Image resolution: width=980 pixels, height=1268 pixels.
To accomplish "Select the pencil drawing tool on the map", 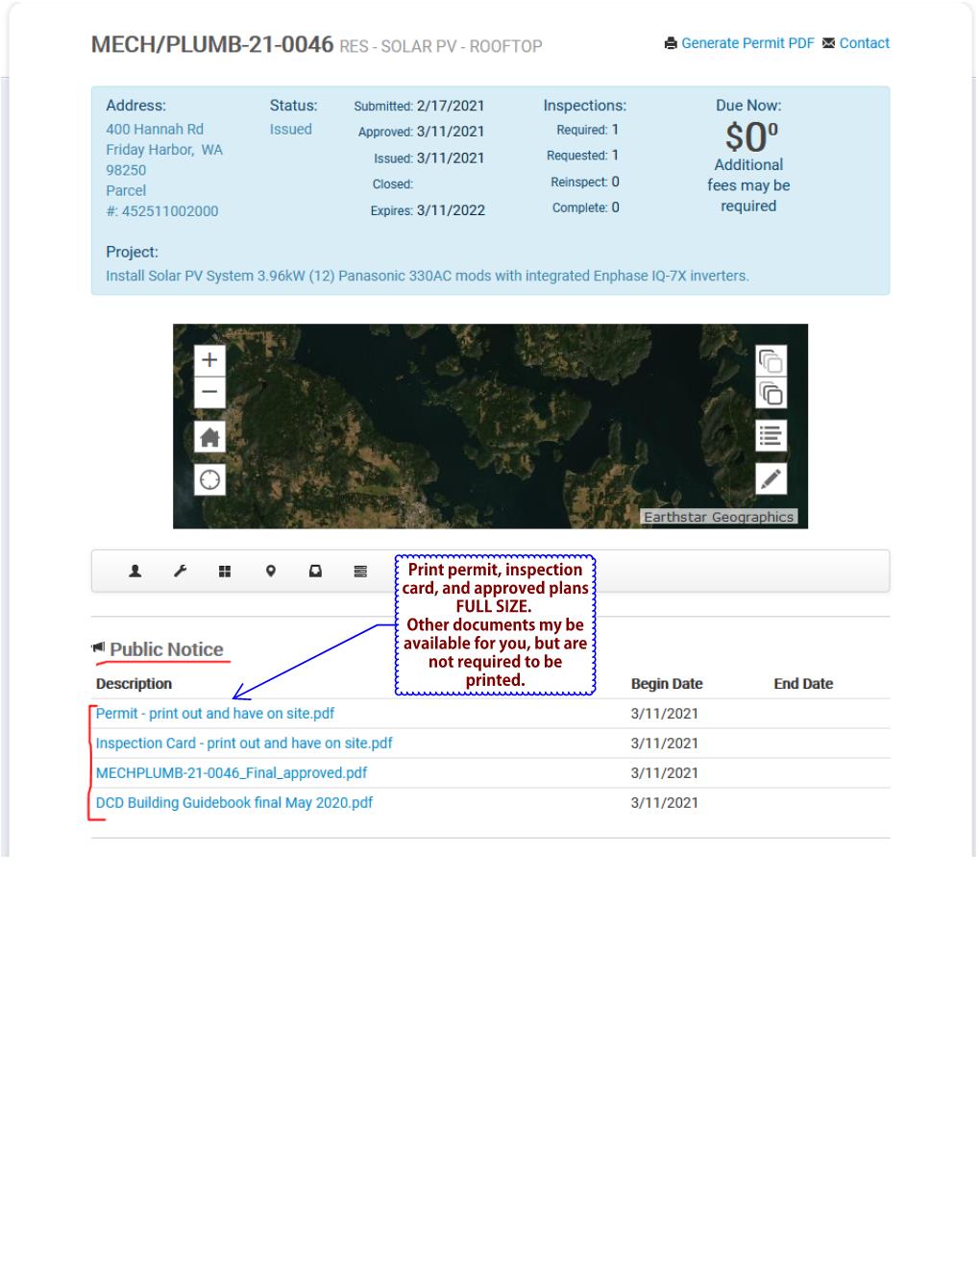I will click(772, 477).
